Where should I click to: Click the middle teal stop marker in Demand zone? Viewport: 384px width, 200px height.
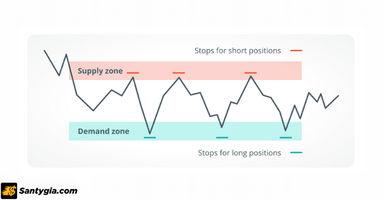(222, 138)
